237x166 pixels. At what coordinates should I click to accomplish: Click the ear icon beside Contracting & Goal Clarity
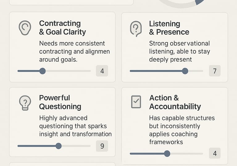pos(25,28)
